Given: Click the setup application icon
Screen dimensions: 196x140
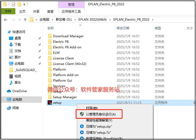Looking at the screenshot, I should pyautogui.click(x=50, y=102).
